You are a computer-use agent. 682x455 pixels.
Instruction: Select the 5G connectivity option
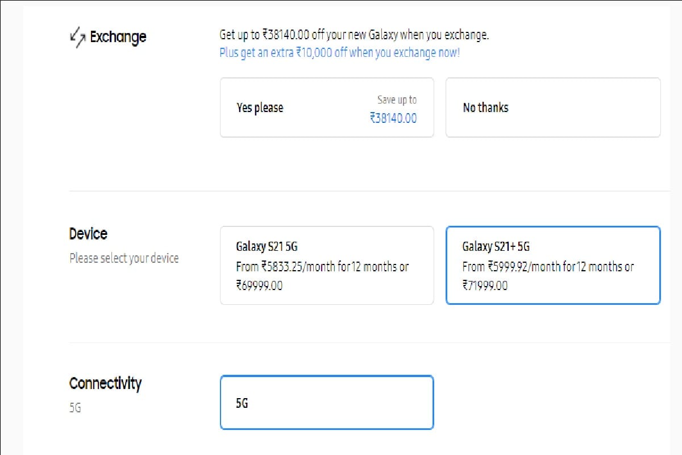coord(327,403)
